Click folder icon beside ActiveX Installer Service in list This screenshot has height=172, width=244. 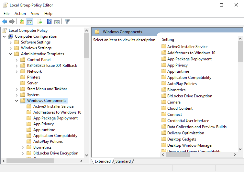164,46
